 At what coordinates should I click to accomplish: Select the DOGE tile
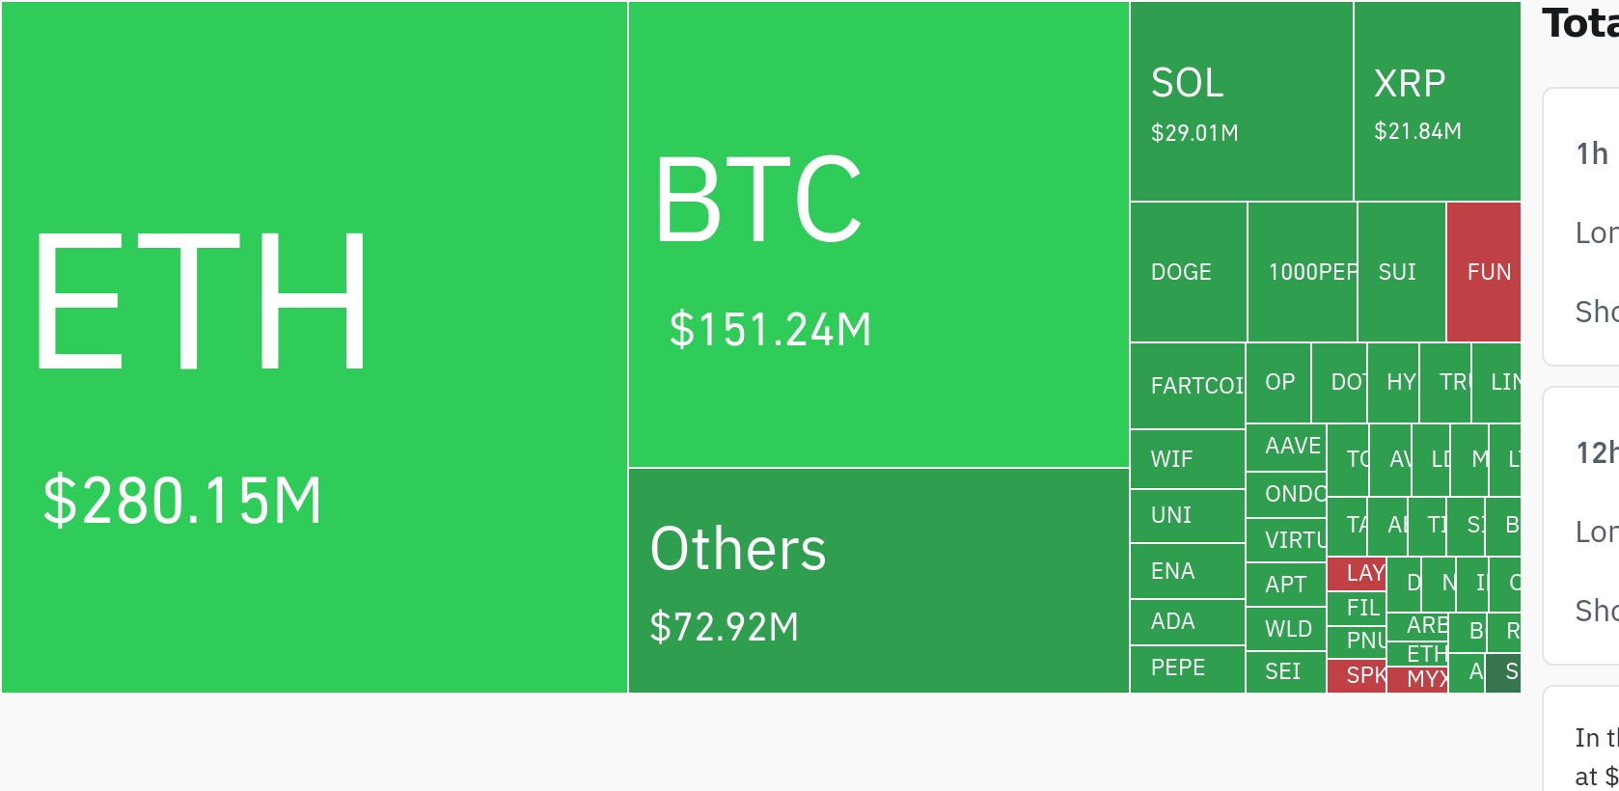coord(1189,272)
